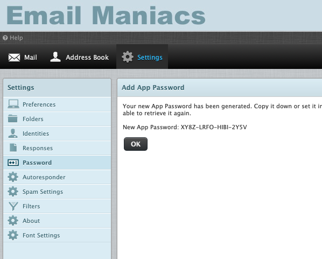Click the Help question mark icon
The image size is (322, 259).
pyautogui.click(x=5, y=38)
